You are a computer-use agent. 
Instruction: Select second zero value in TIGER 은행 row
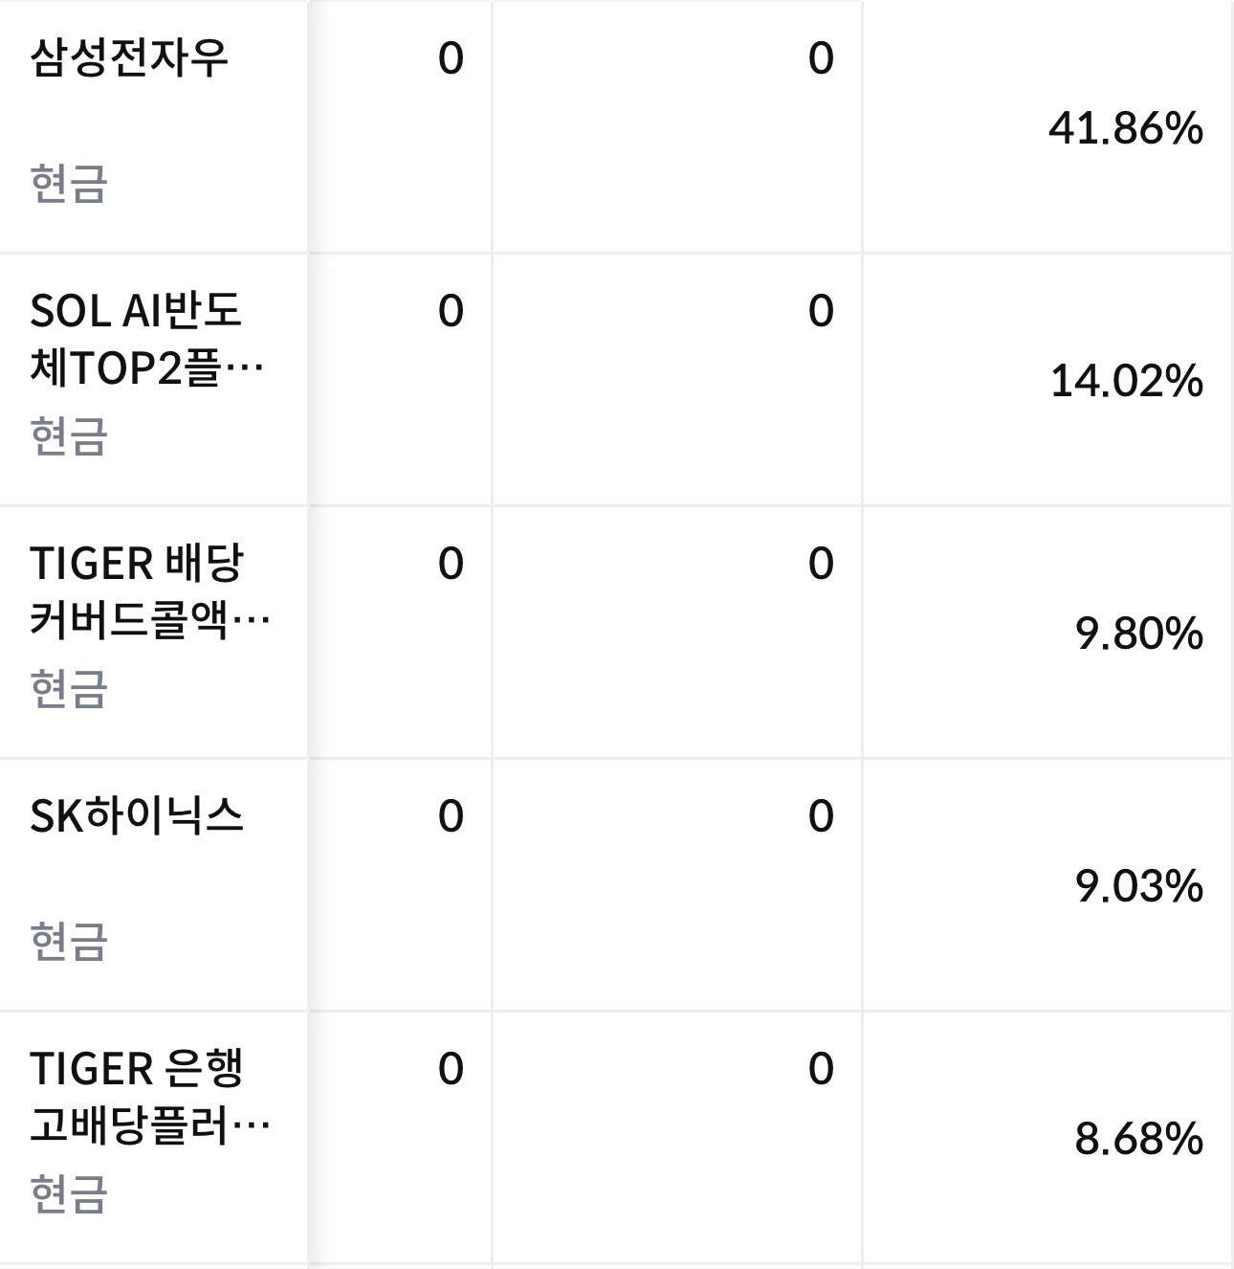click(x=821, y=1069)
